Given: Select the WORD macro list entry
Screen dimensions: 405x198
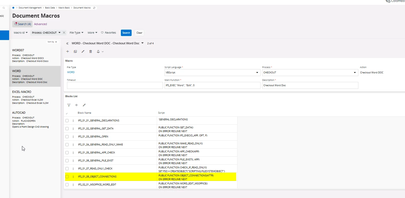Looking at the screenshot, I should tap(35, 76).
